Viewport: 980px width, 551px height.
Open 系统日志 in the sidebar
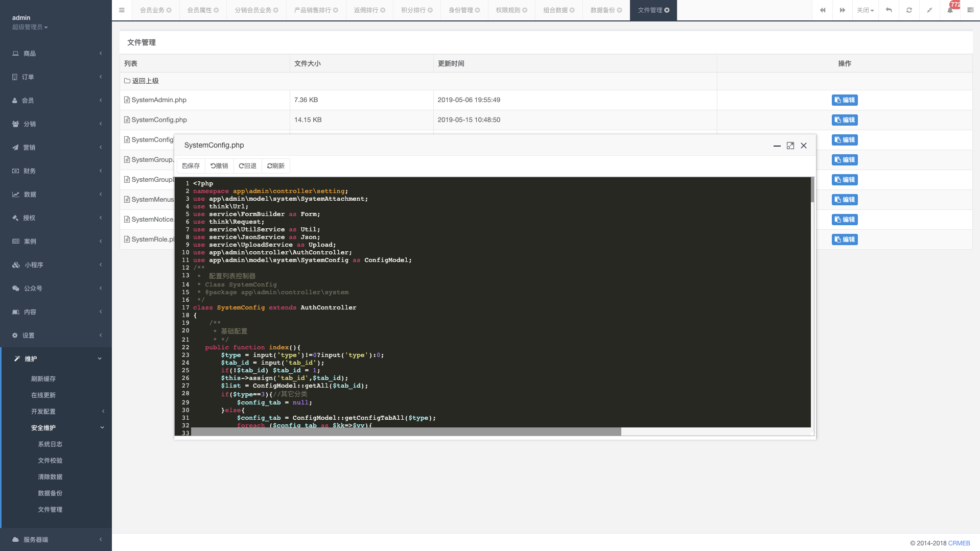50,444
